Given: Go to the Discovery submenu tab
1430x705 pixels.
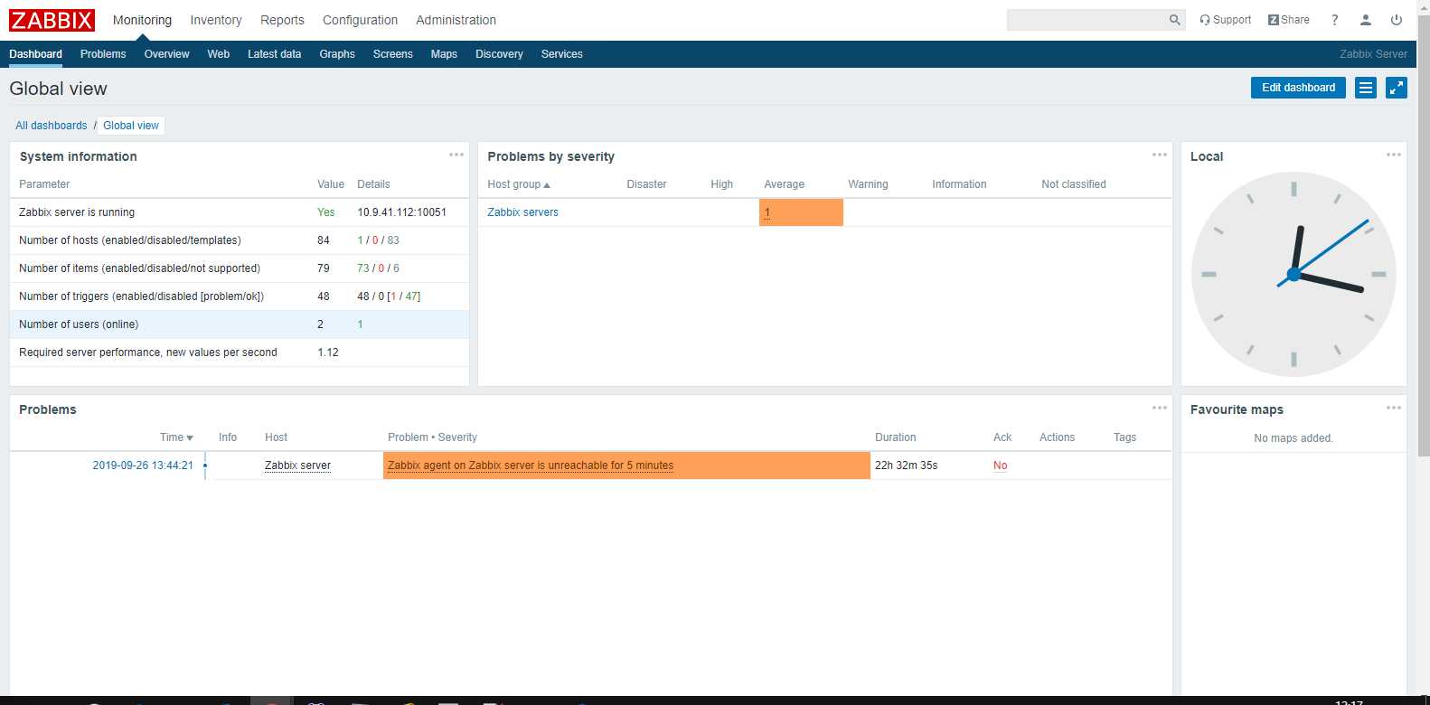Looking at the screenshot, I should point(499,54).
